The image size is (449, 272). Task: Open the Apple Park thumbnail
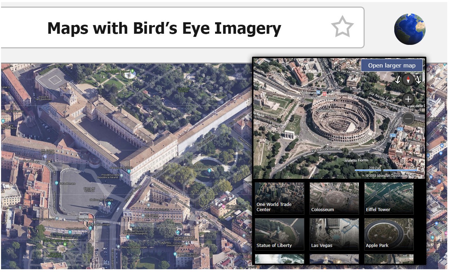pos(389,234)
